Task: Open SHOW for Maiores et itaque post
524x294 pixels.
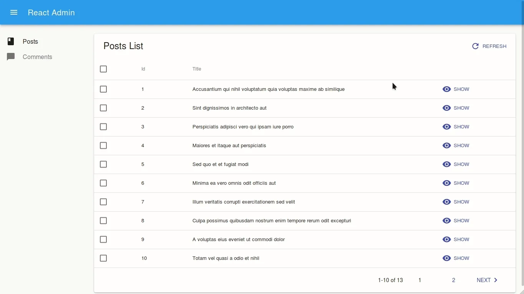Action: point(461,146)
